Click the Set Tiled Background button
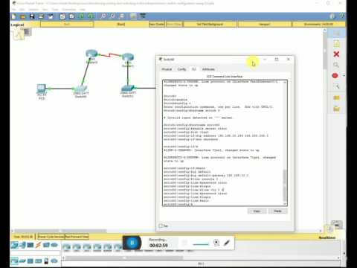 coord(210,25)
